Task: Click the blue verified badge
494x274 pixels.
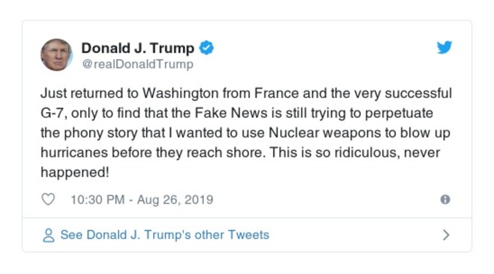Action: pos(207,48)
